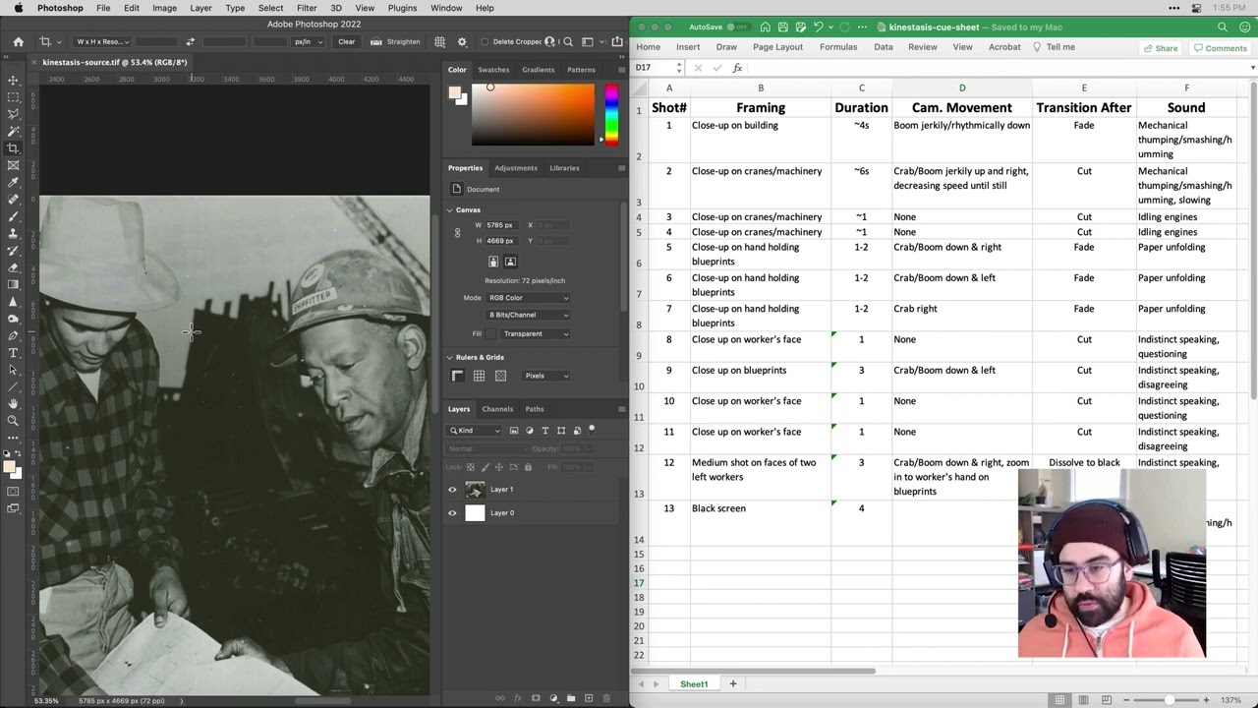Click the Excel Share button
This screenshot has height=708, width=1258.
(1161, 48)
